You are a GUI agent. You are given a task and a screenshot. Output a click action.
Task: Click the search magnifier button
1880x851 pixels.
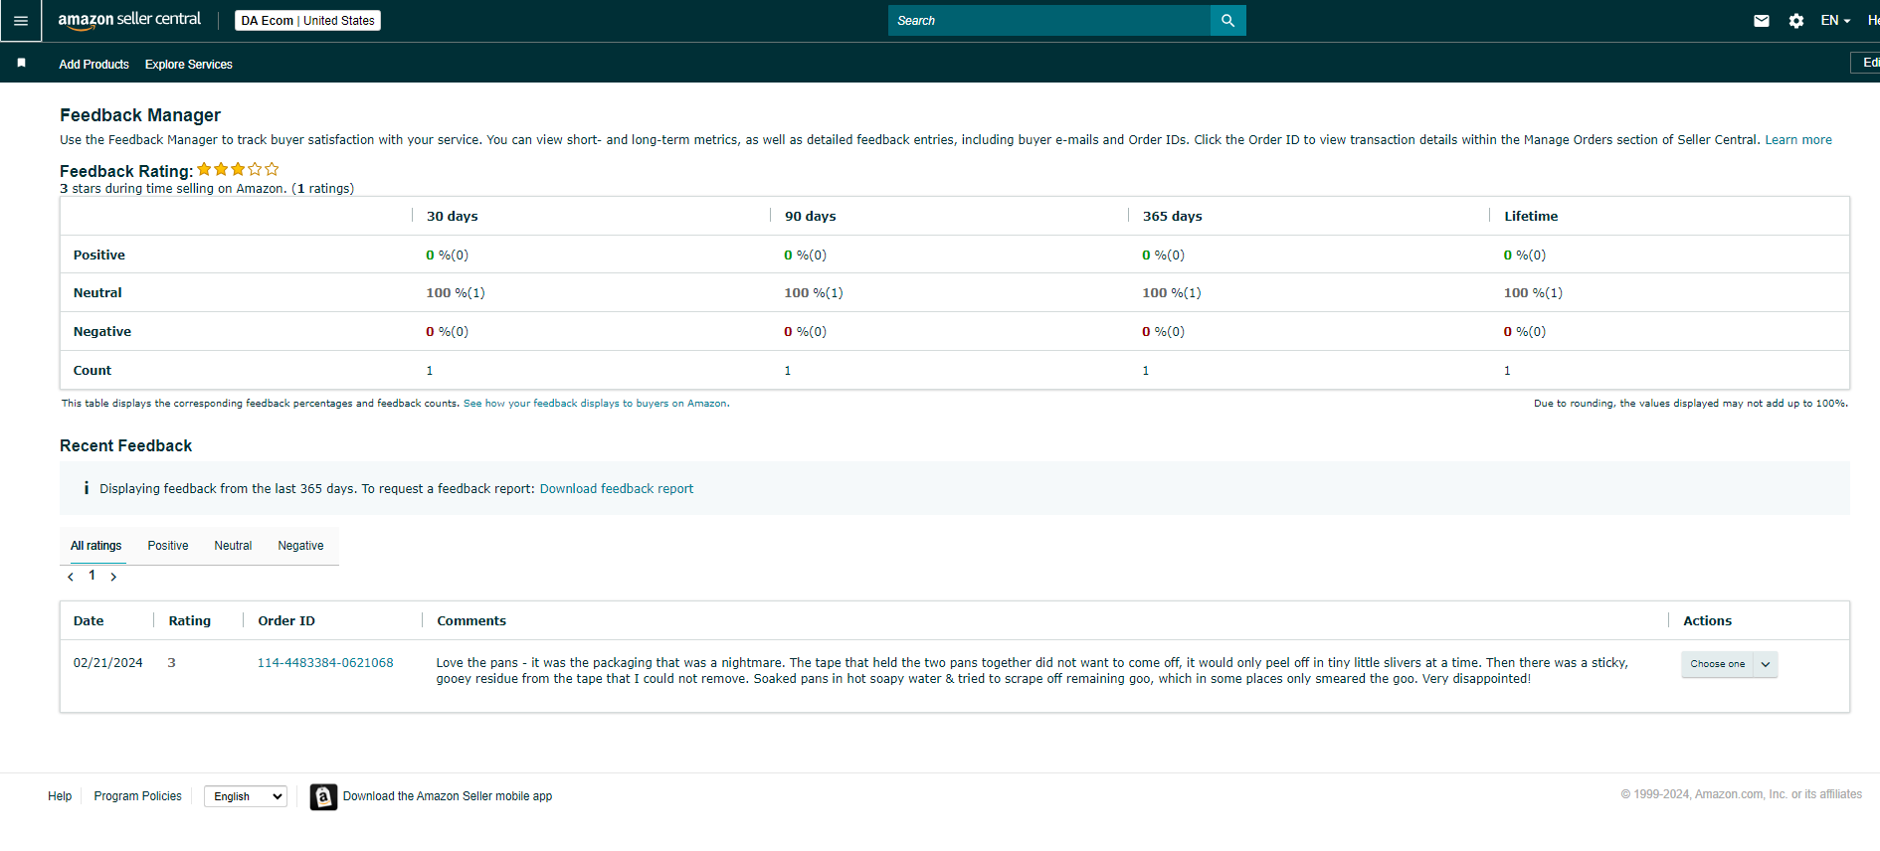point(1228,20)
